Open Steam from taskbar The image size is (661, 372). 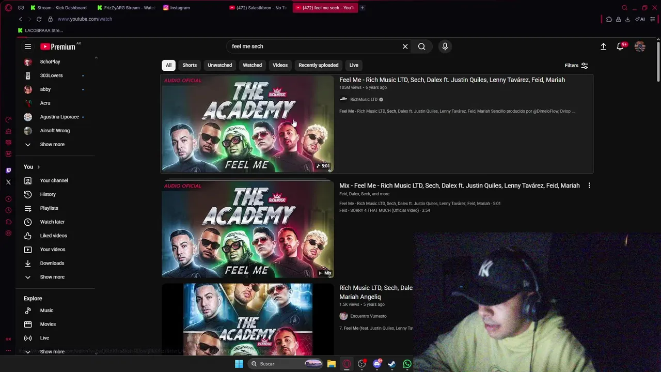pos(392,364)
